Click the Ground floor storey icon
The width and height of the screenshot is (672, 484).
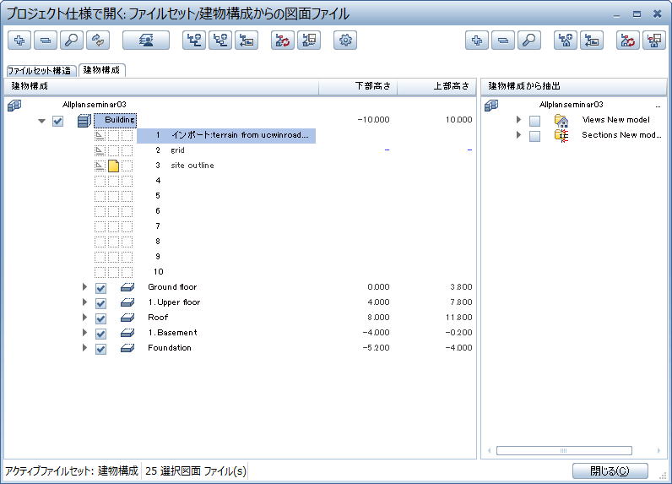pyautogui.click(x=127, y=287)
